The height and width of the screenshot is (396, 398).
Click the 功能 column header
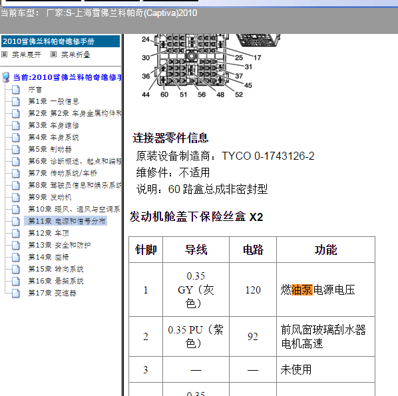click(325, 250)
